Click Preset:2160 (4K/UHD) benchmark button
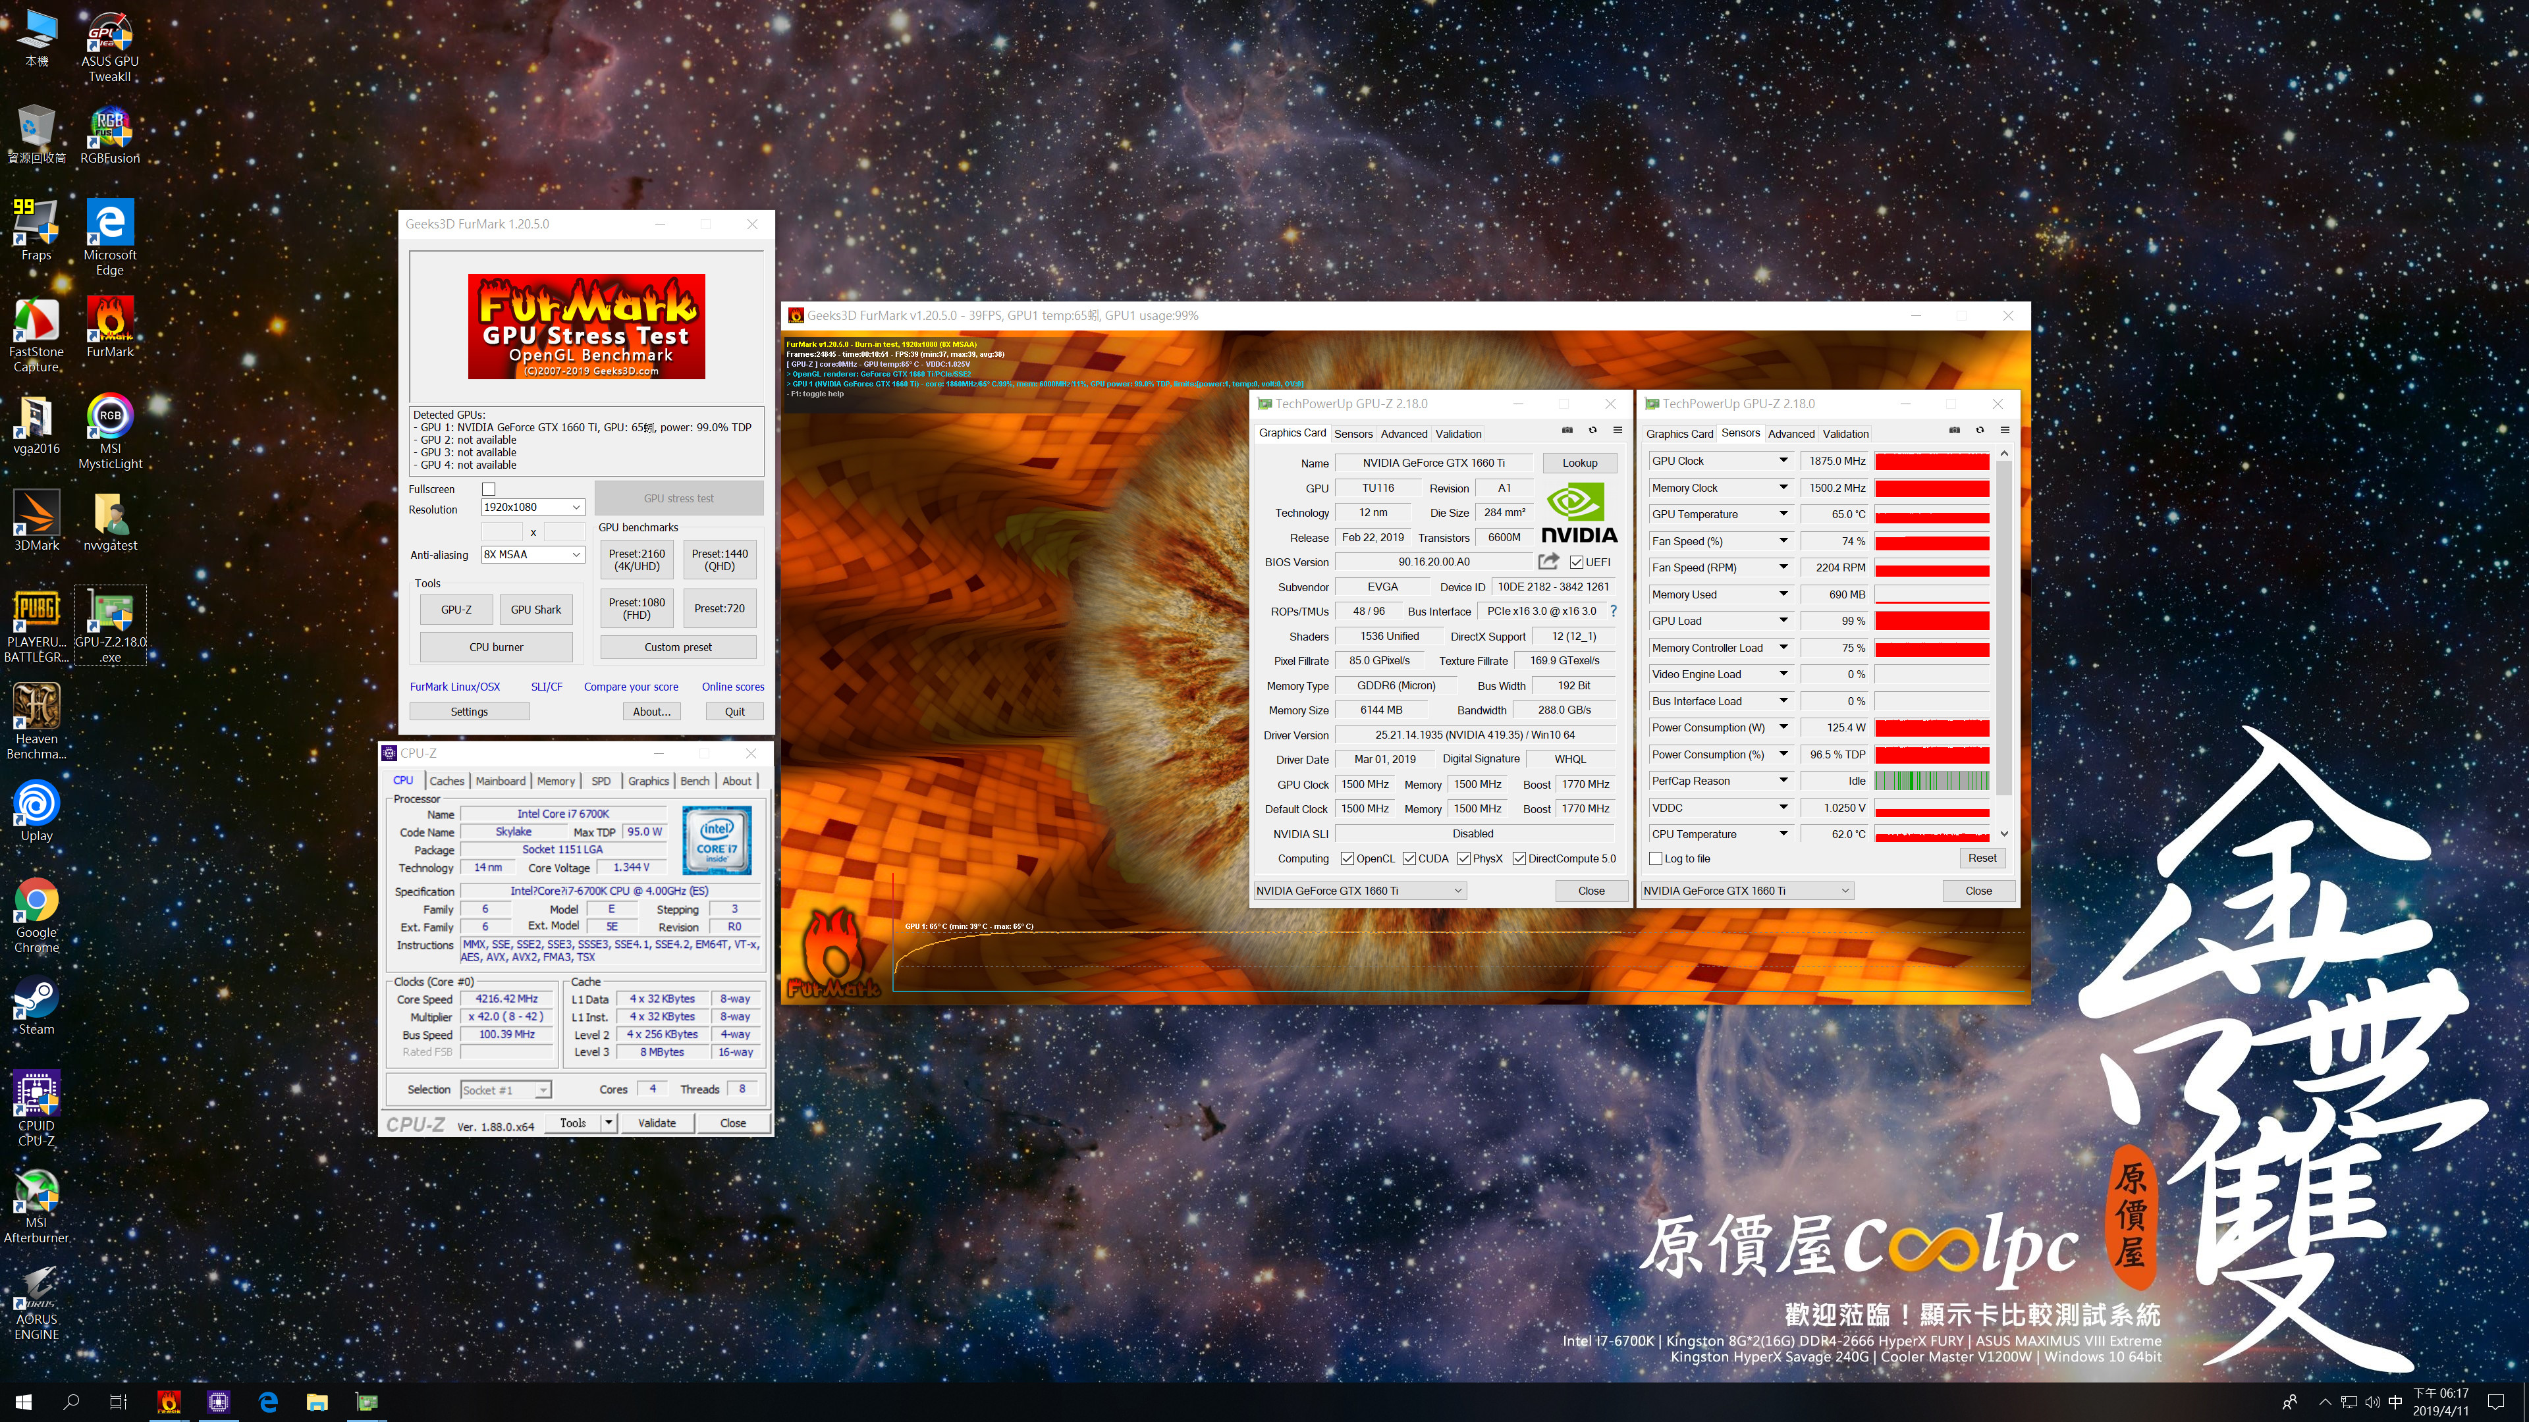 point(637,560)
